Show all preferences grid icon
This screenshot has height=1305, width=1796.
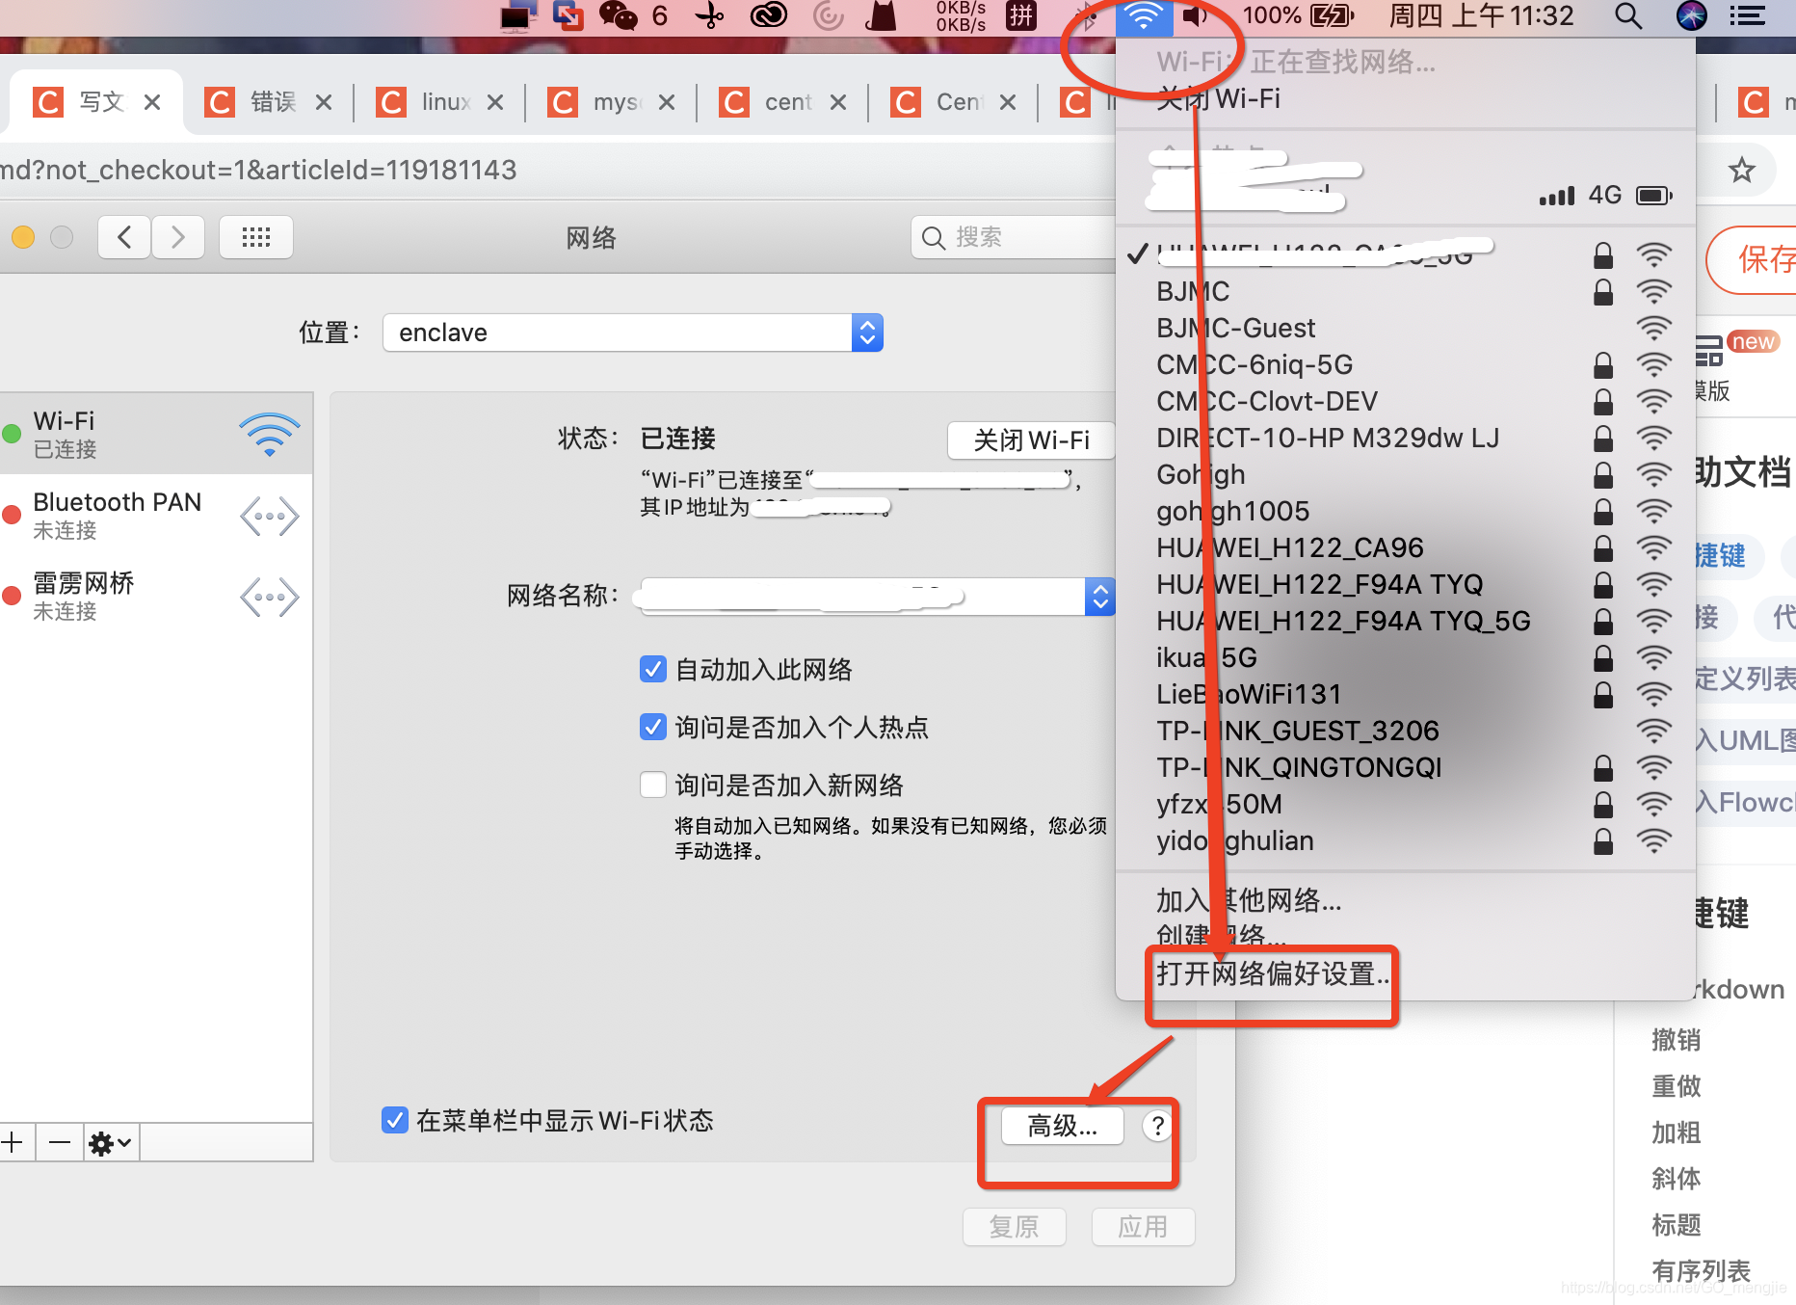click(256, 237)
